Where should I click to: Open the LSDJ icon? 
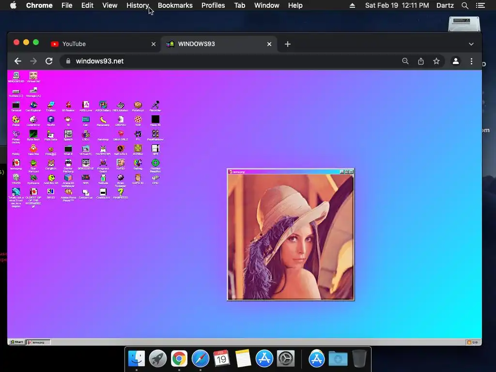point(85,136)
